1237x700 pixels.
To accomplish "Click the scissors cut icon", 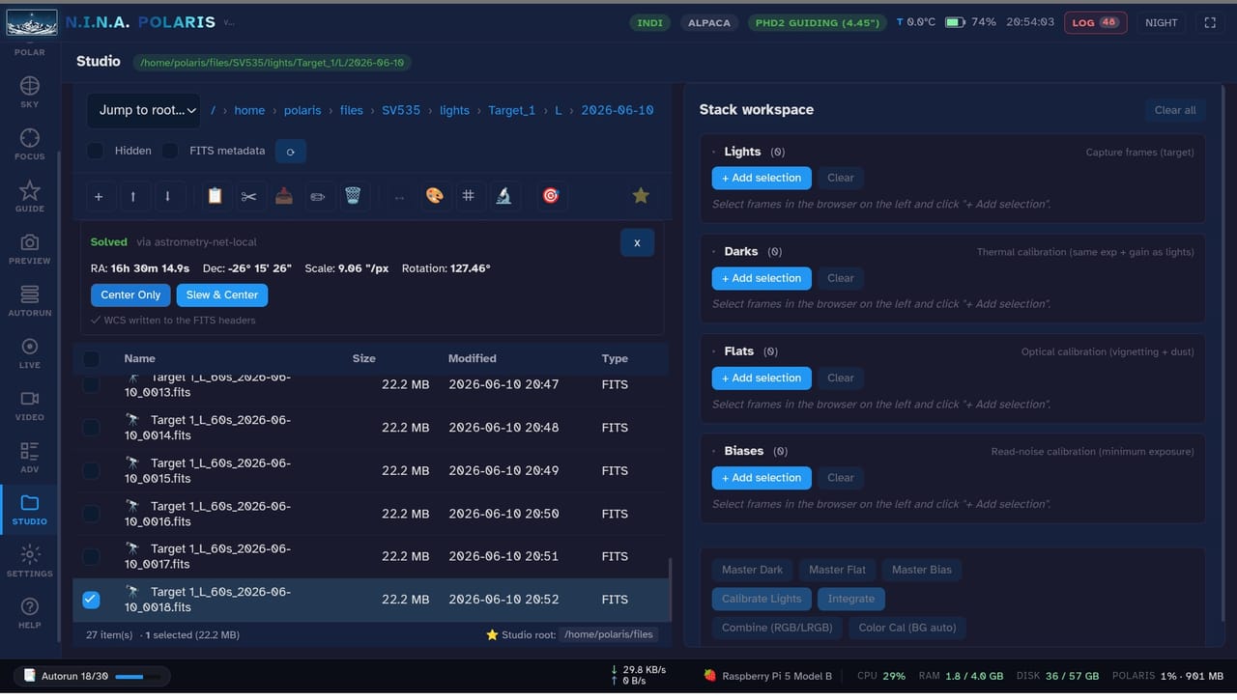I will [249, 196].
